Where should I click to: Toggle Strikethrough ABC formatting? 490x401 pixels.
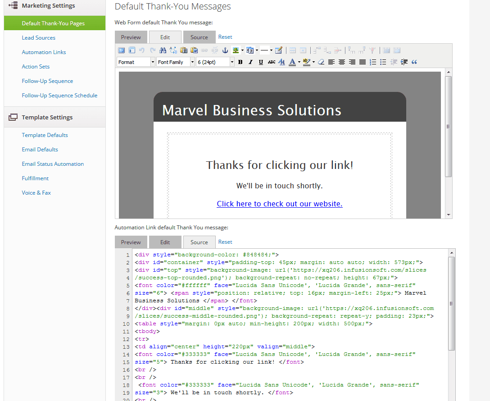coord(272,62)
